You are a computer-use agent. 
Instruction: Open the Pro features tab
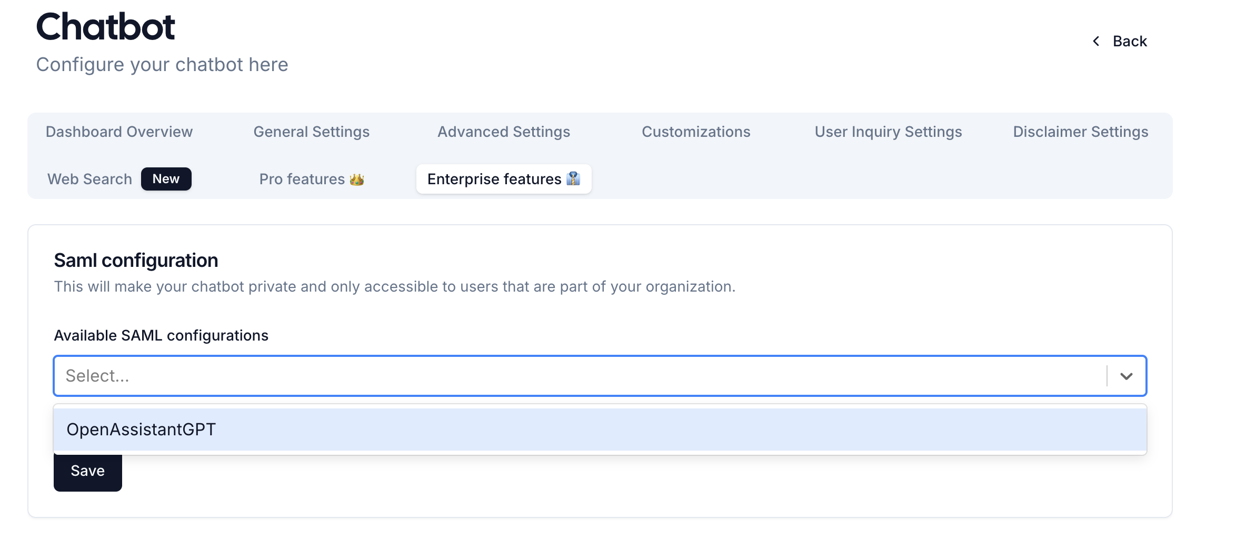coord(302,179)
